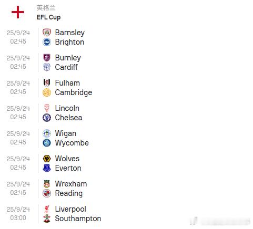The width and height of the screenshot is (253, 229).
Task: Click the Brighton club crest
Action: (x=47, y=42)
